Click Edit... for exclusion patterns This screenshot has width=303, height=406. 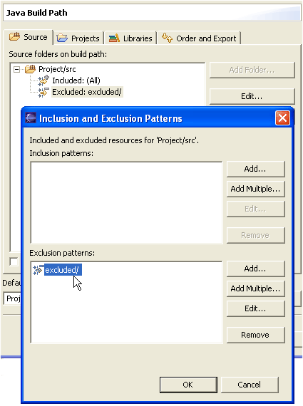tap(255, 308)
